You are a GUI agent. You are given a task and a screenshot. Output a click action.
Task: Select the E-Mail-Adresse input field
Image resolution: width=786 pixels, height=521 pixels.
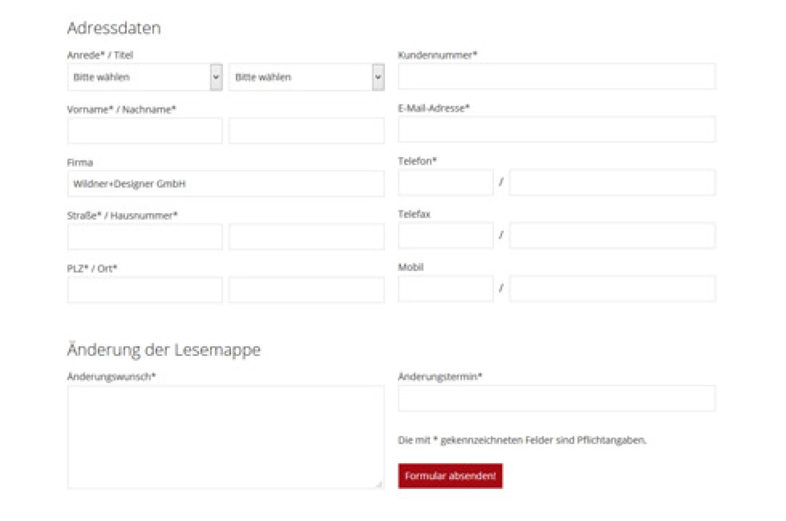click(x=556, y=129)
